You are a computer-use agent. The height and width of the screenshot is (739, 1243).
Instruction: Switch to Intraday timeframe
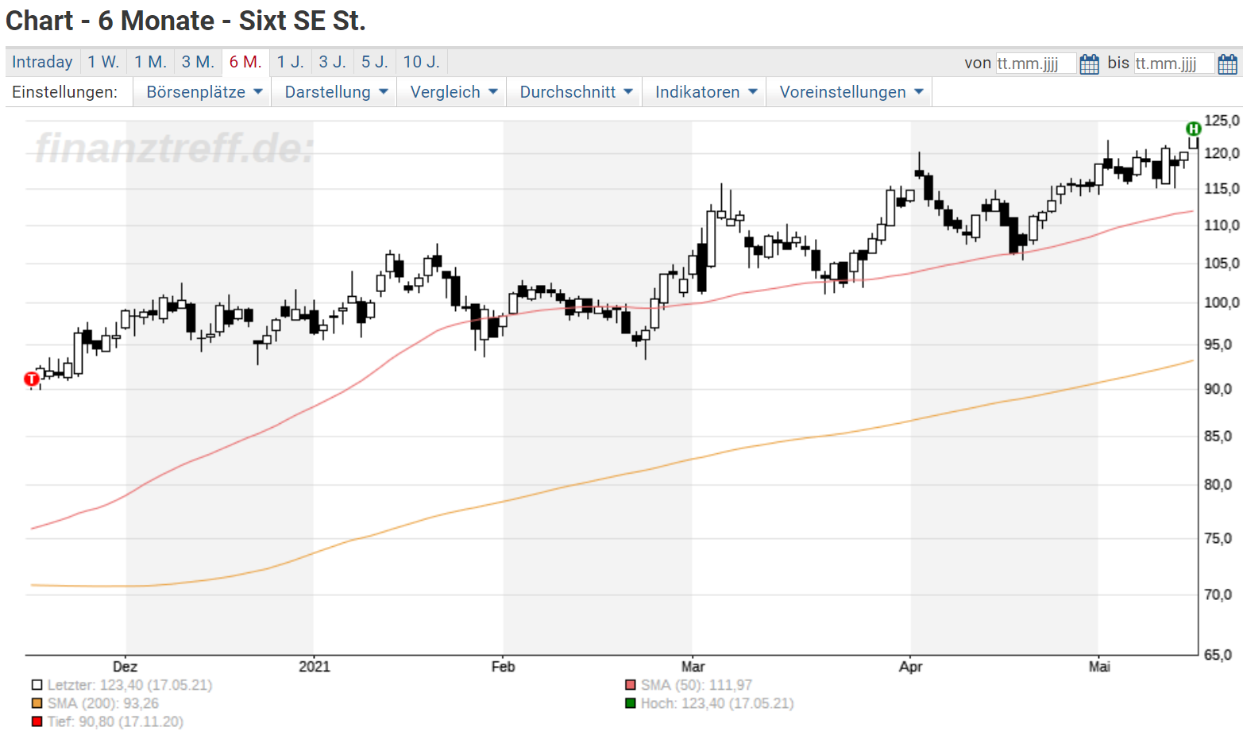42,62
